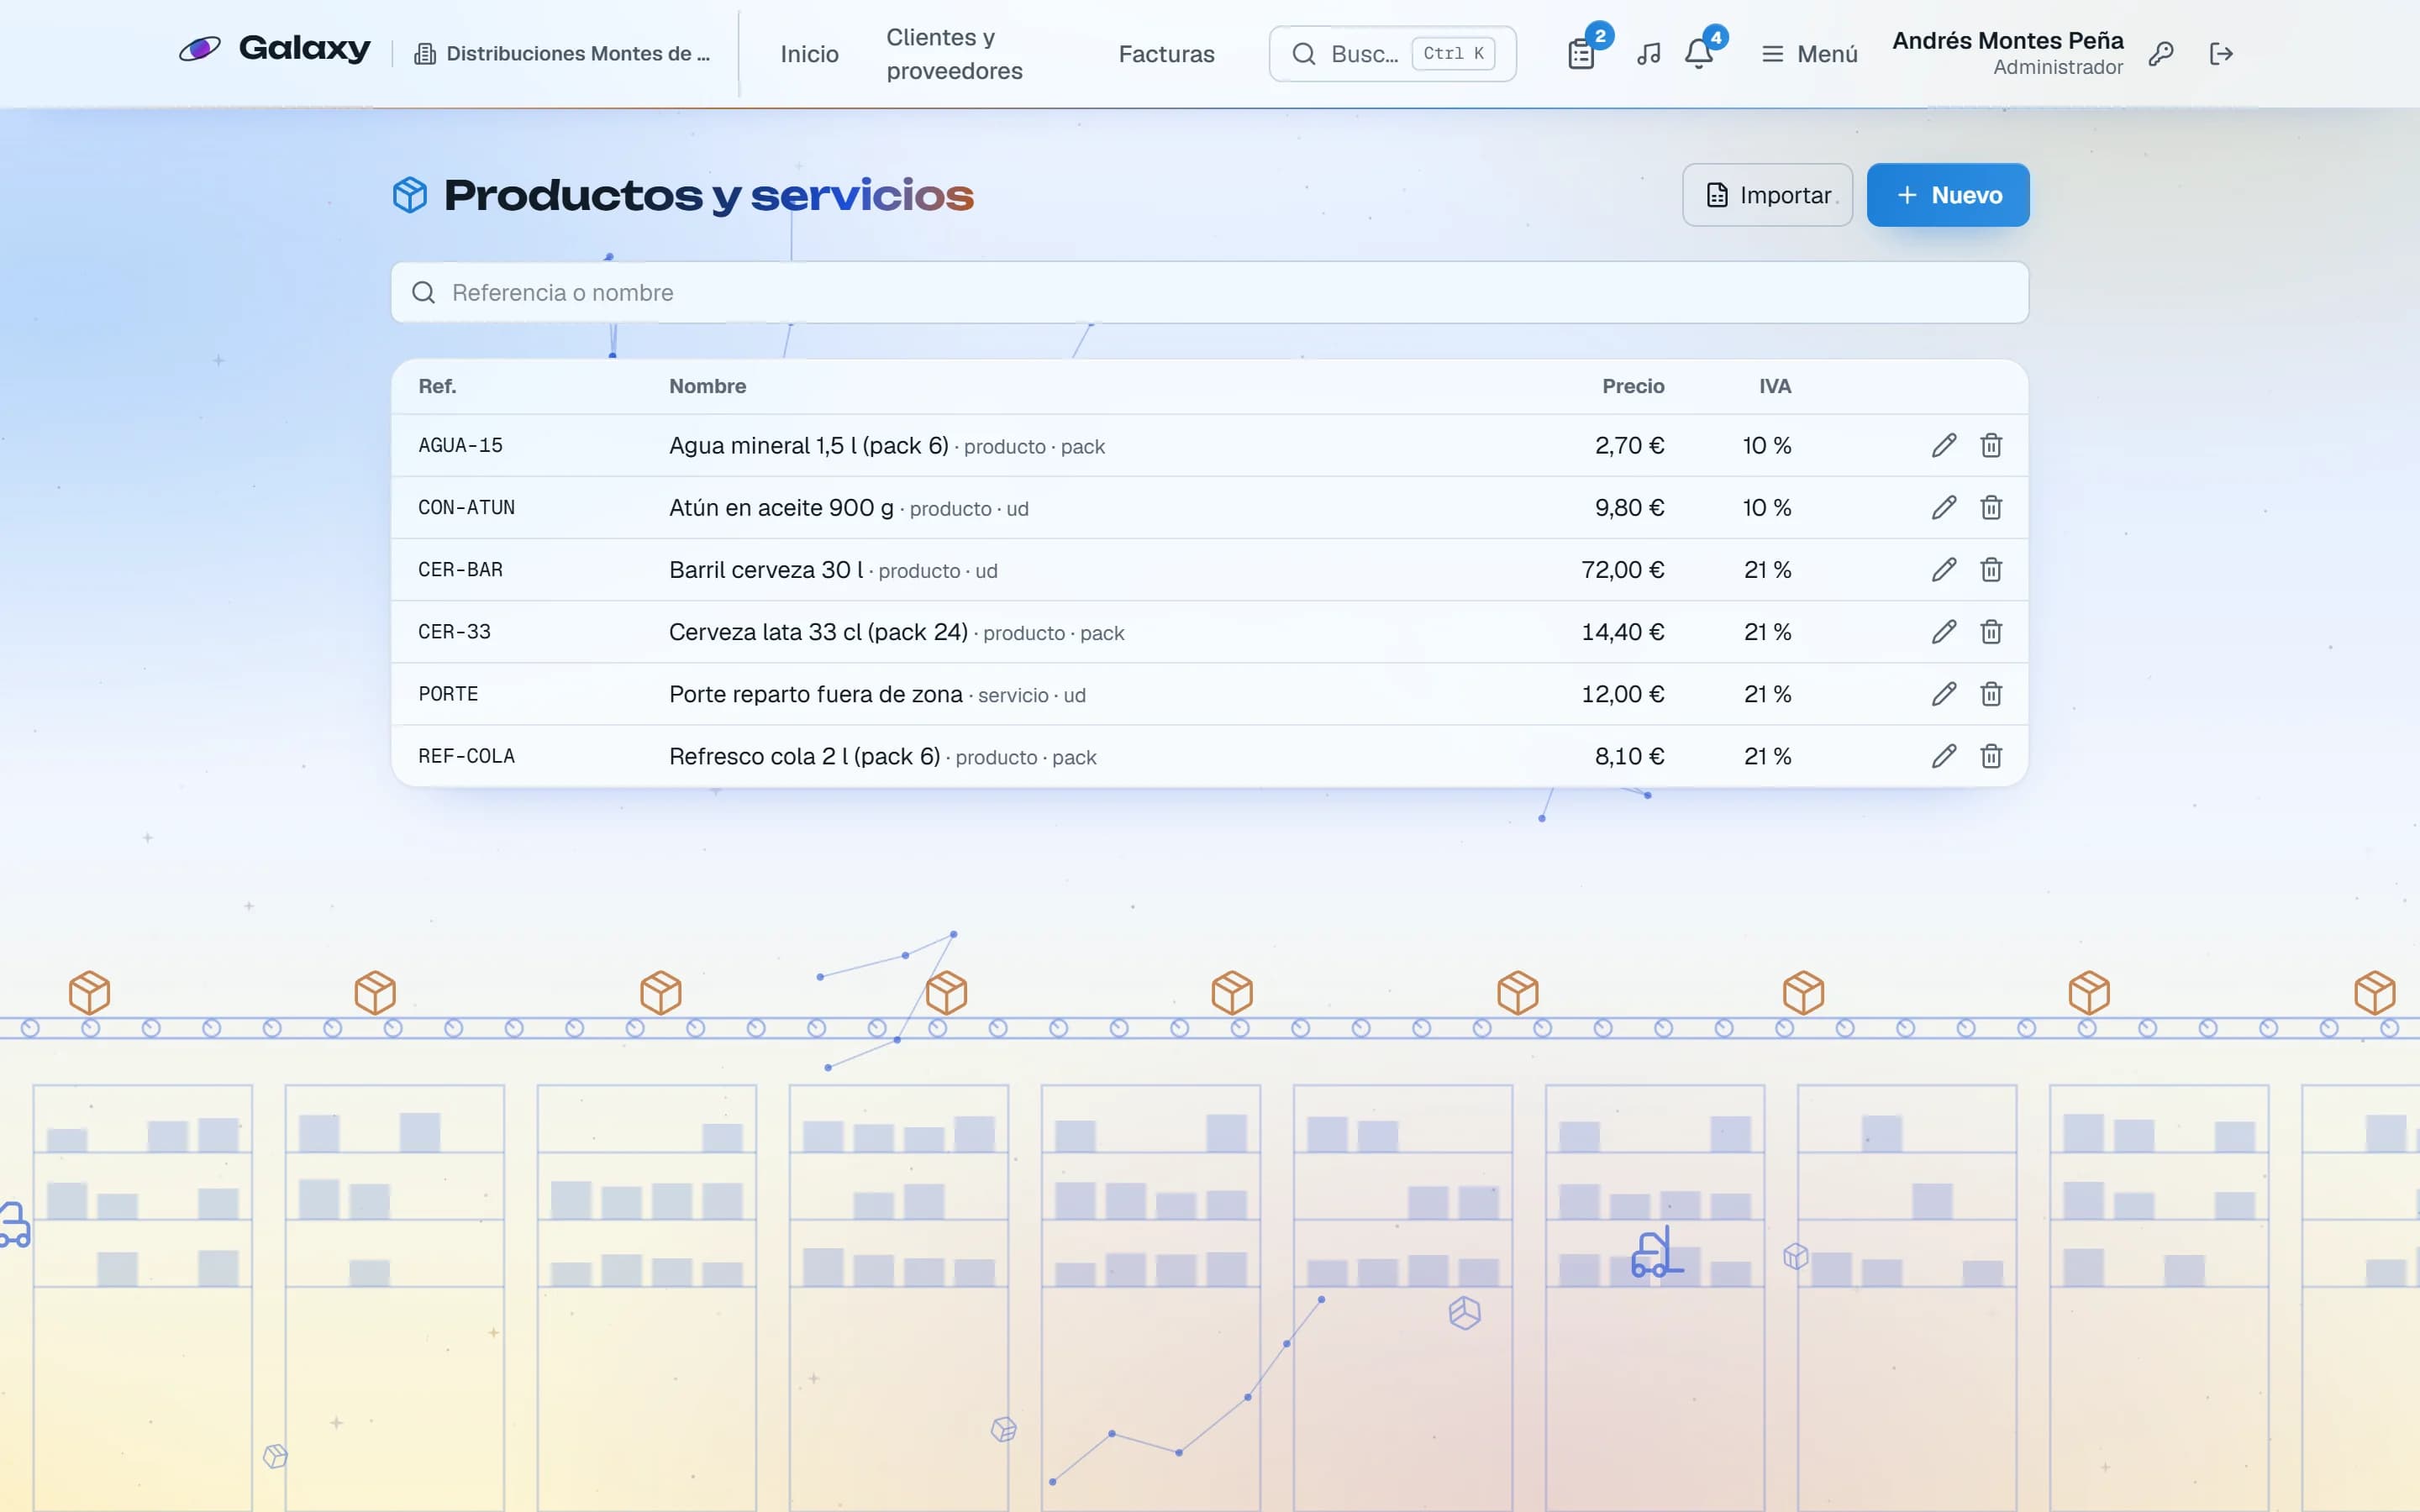Click the Nombre column header
Viewport: 2420px width, 1512px height.
707,386
